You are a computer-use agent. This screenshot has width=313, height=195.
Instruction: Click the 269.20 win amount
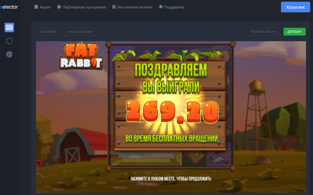[172, 112]
